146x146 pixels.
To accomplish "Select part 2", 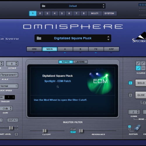I will coord(40,13).
